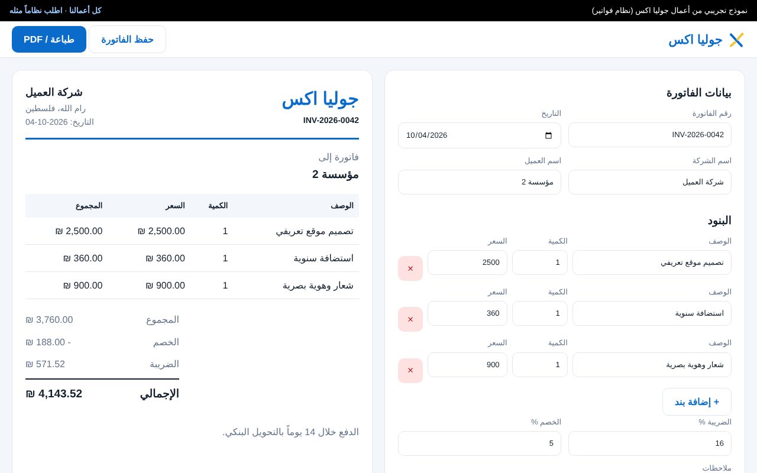757x473 pixels.
Task: Click the مؤسسة 2 client name in preview
Action: pyautogui.click(x=335, y=174)
